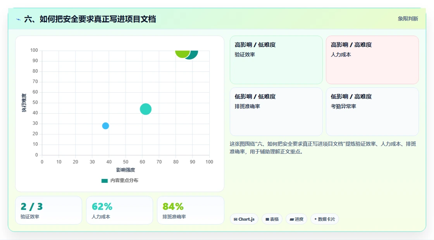The image size is (434, 240).
Task: Click the lightning icon beside the section title
Action: tap(18, 19)
